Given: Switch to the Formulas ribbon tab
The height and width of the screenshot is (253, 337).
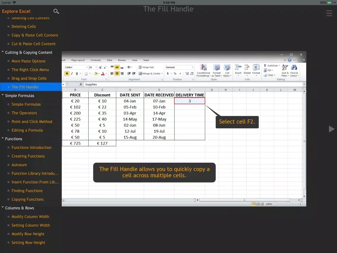Looking at the screenshot, I should 96,60.
